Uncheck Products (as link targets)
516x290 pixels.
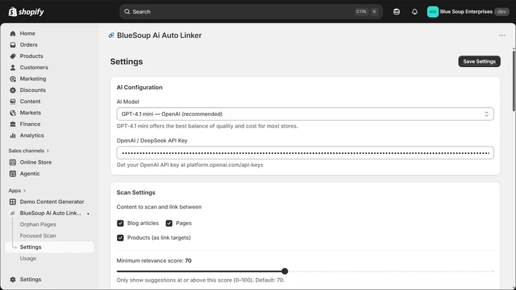[x=121, y=238]
